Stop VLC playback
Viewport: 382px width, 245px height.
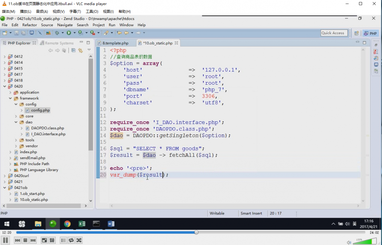[25, 240]
